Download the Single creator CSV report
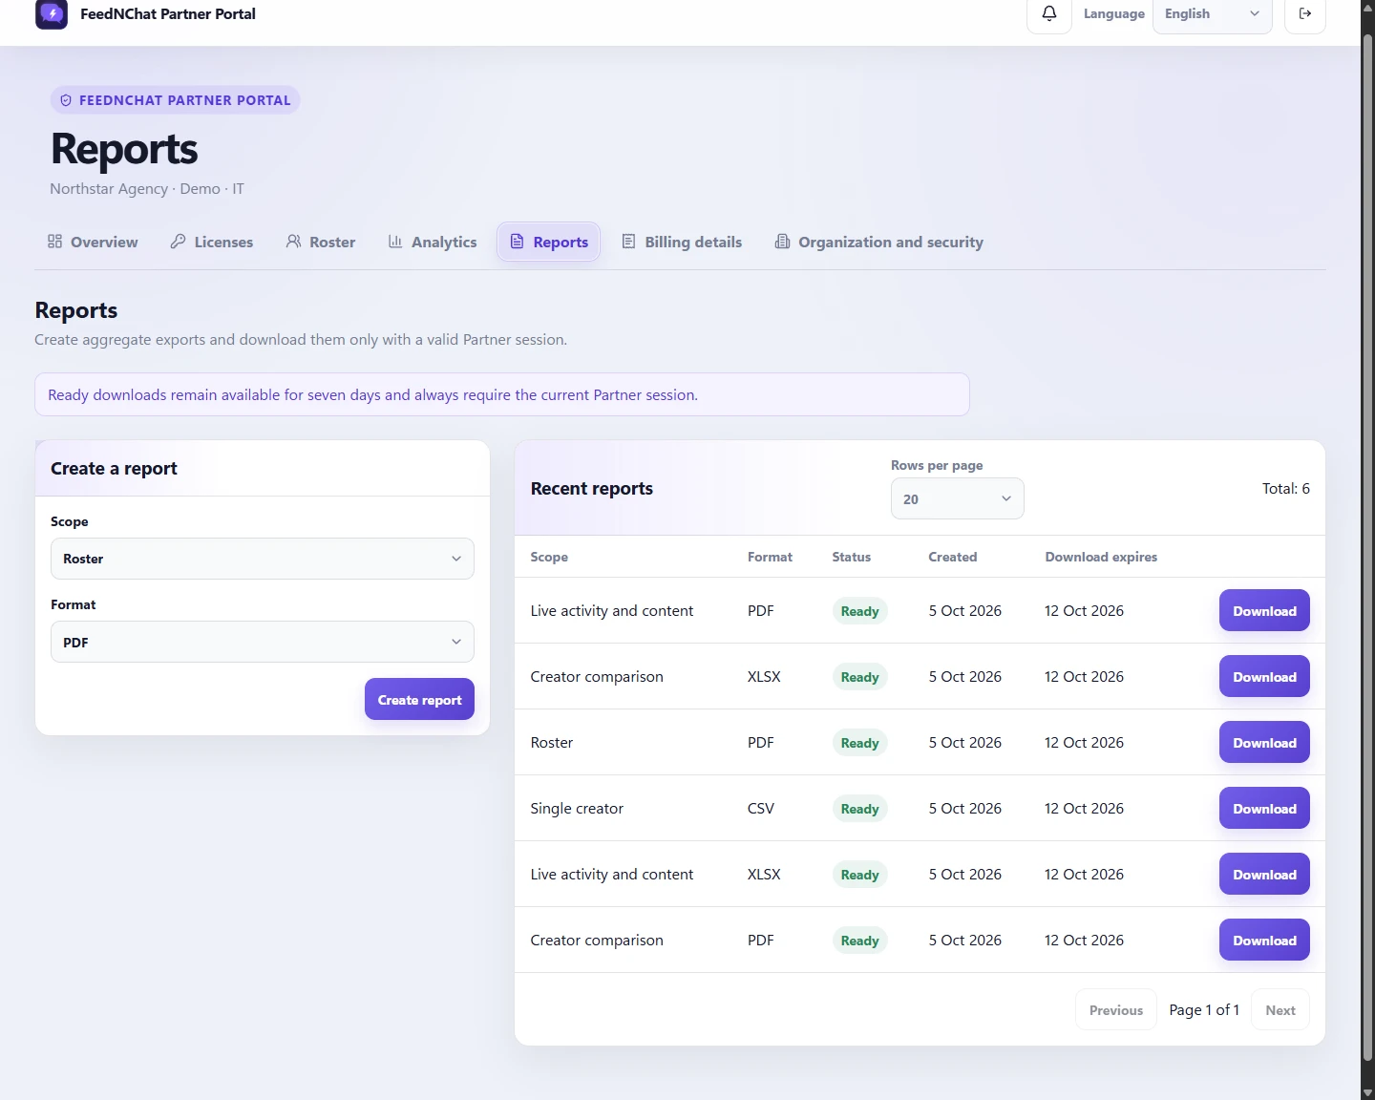The width and height of the screenshot is (1375, 1100). coord(1264,809)
